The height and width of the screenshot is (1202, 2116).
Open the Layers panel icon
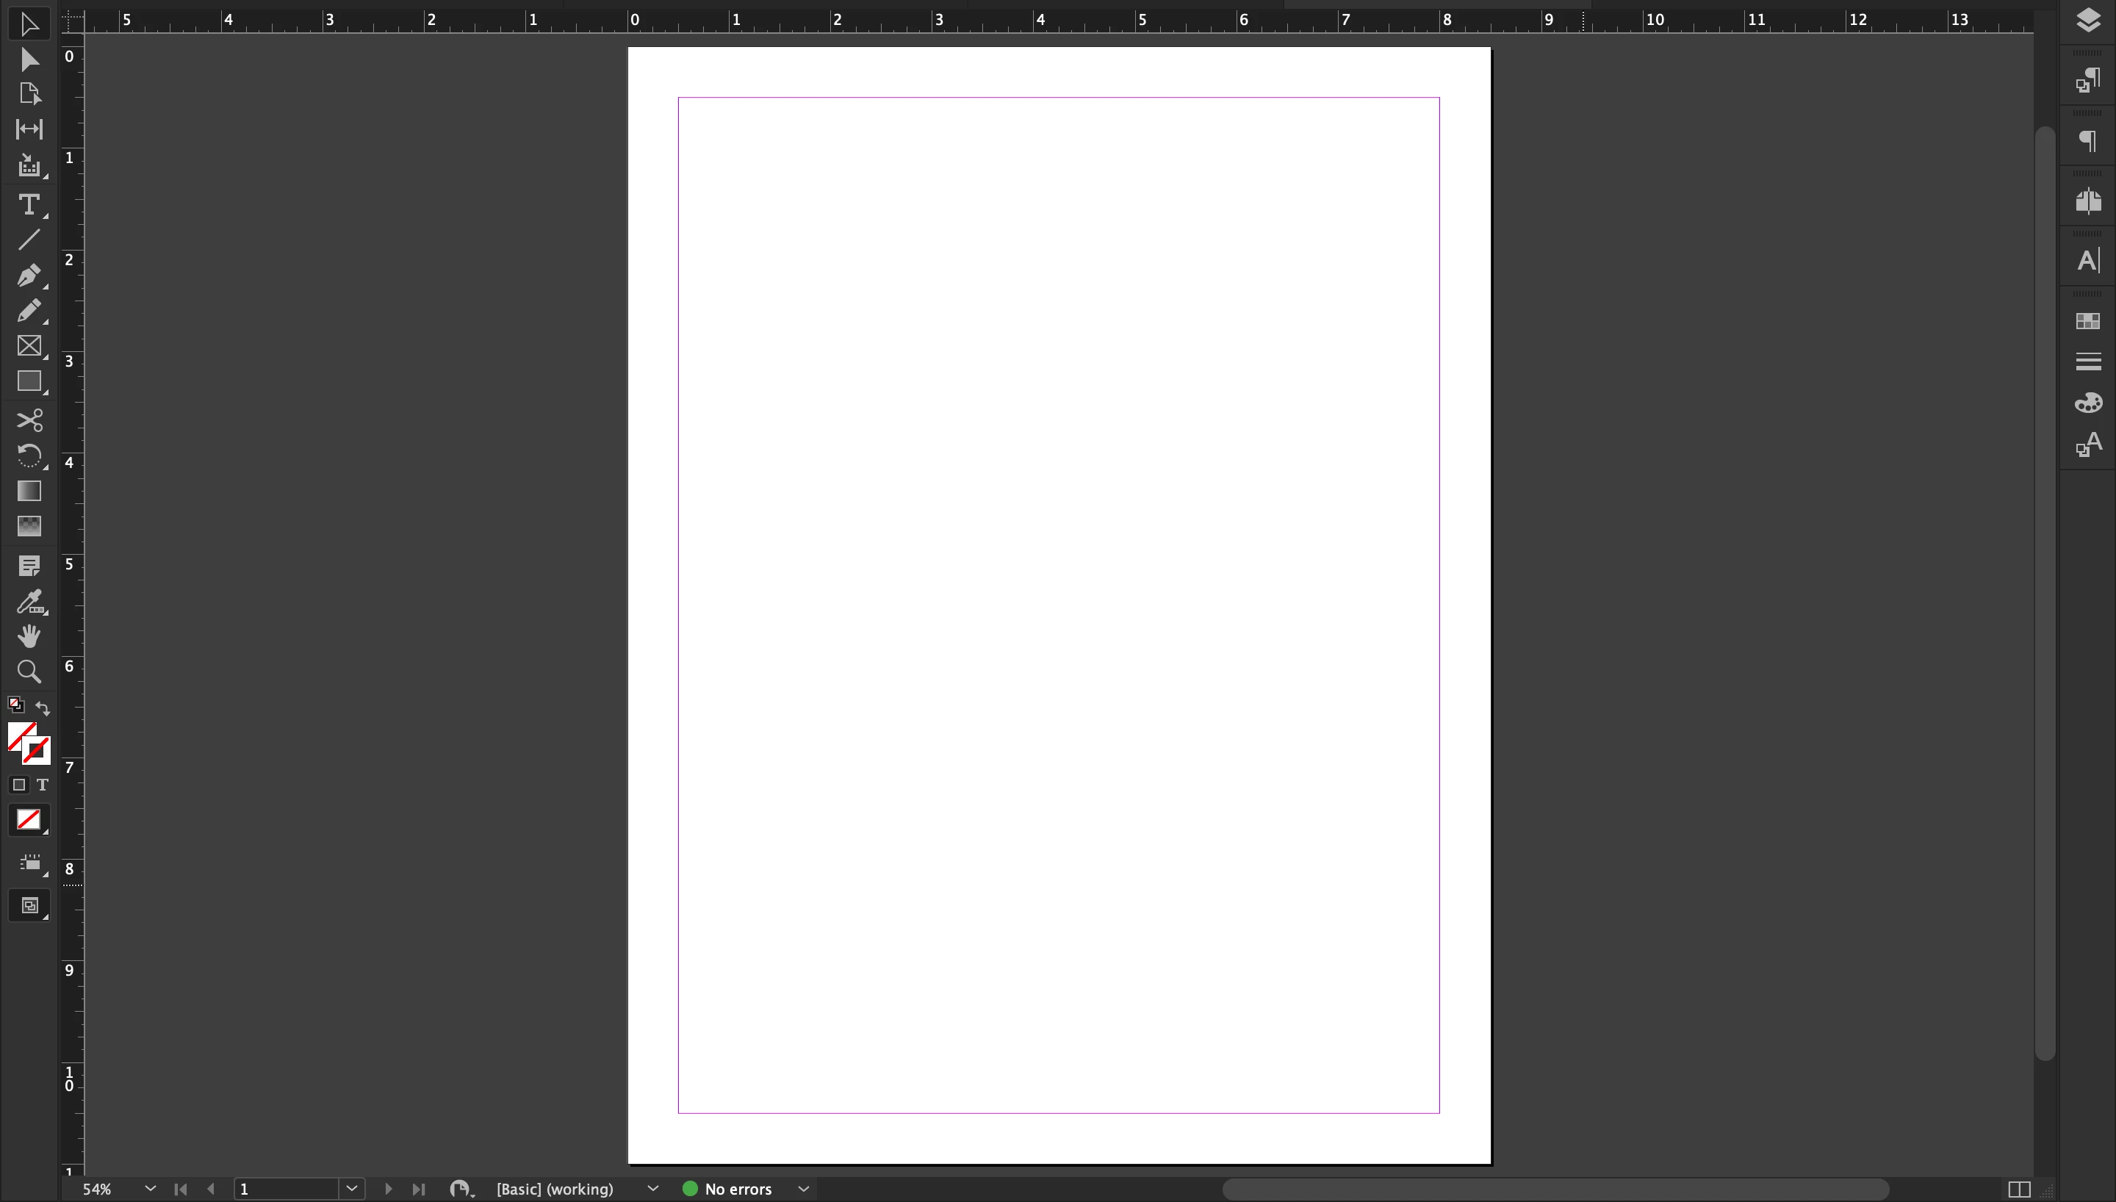tap(2088, 21)
